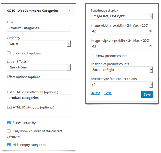This screenshot has width=161, height=153.
Task: Open Bracket type for product counts dropdown
Action: coord(122,84)
